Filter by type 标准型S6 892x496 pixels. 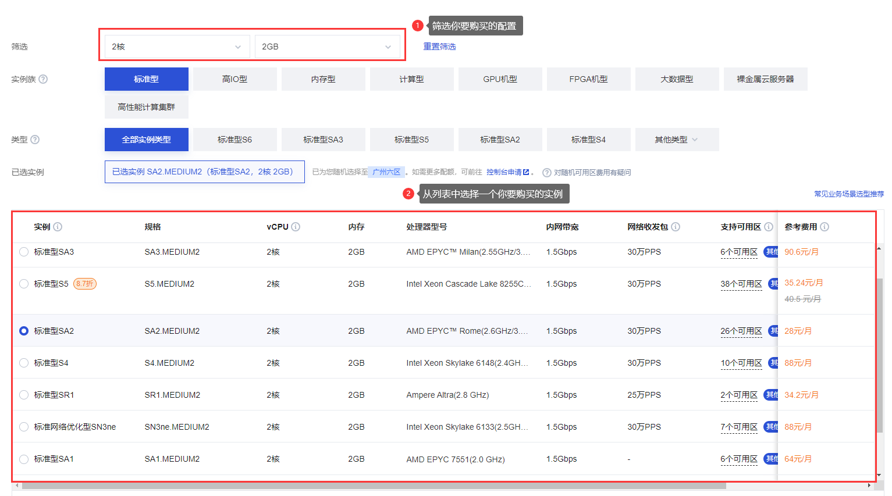tap(235, 140)
